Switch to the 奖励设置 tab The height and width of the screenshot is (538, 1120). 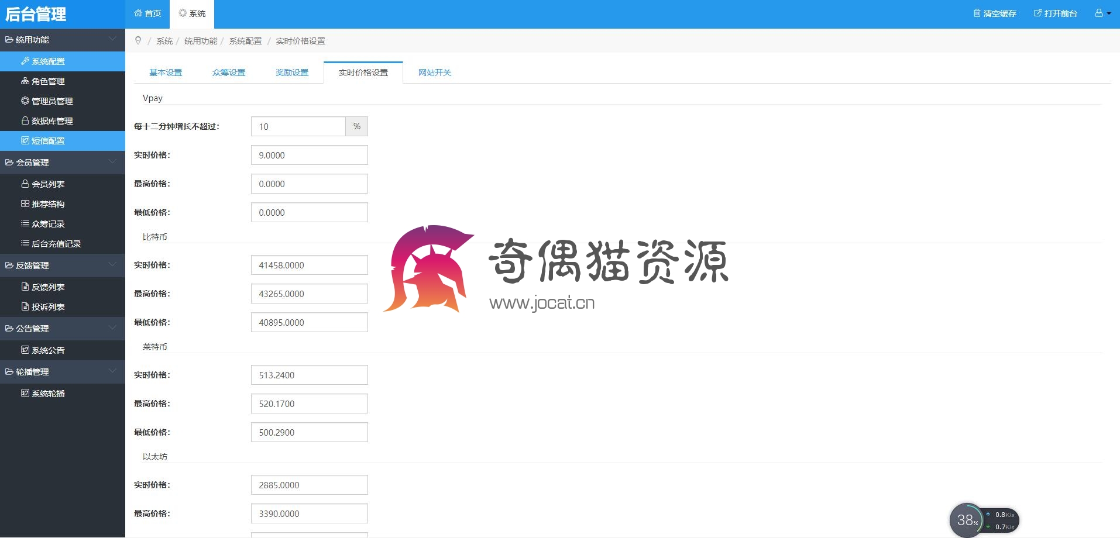coord(292,73)
